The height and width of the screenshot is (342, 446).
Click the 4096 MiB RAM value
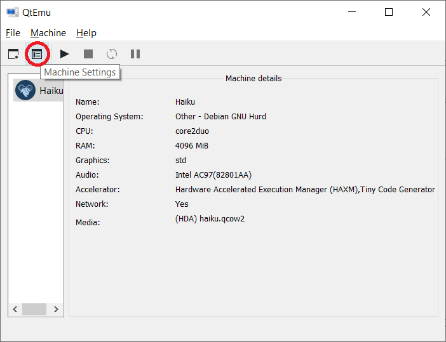pos(192,146)
